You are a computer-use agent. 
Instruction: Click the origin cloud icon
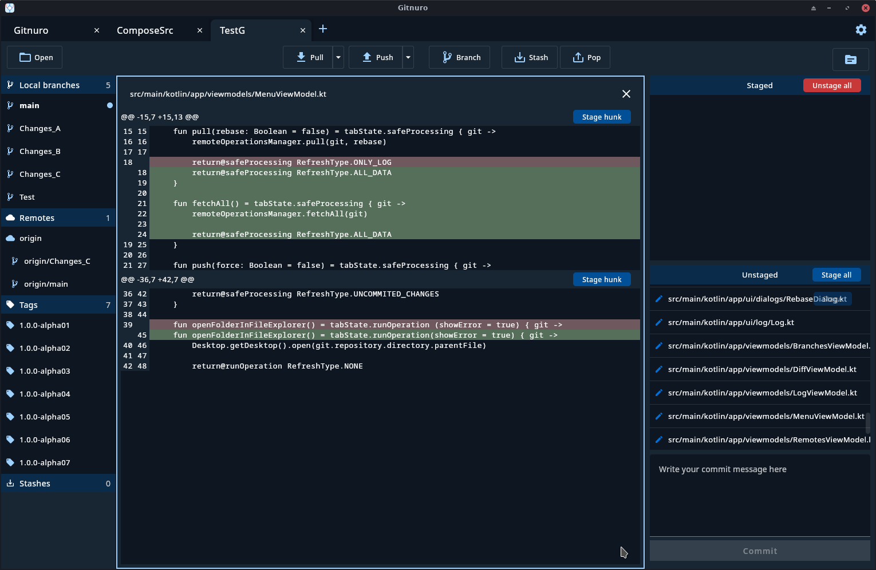10,238
